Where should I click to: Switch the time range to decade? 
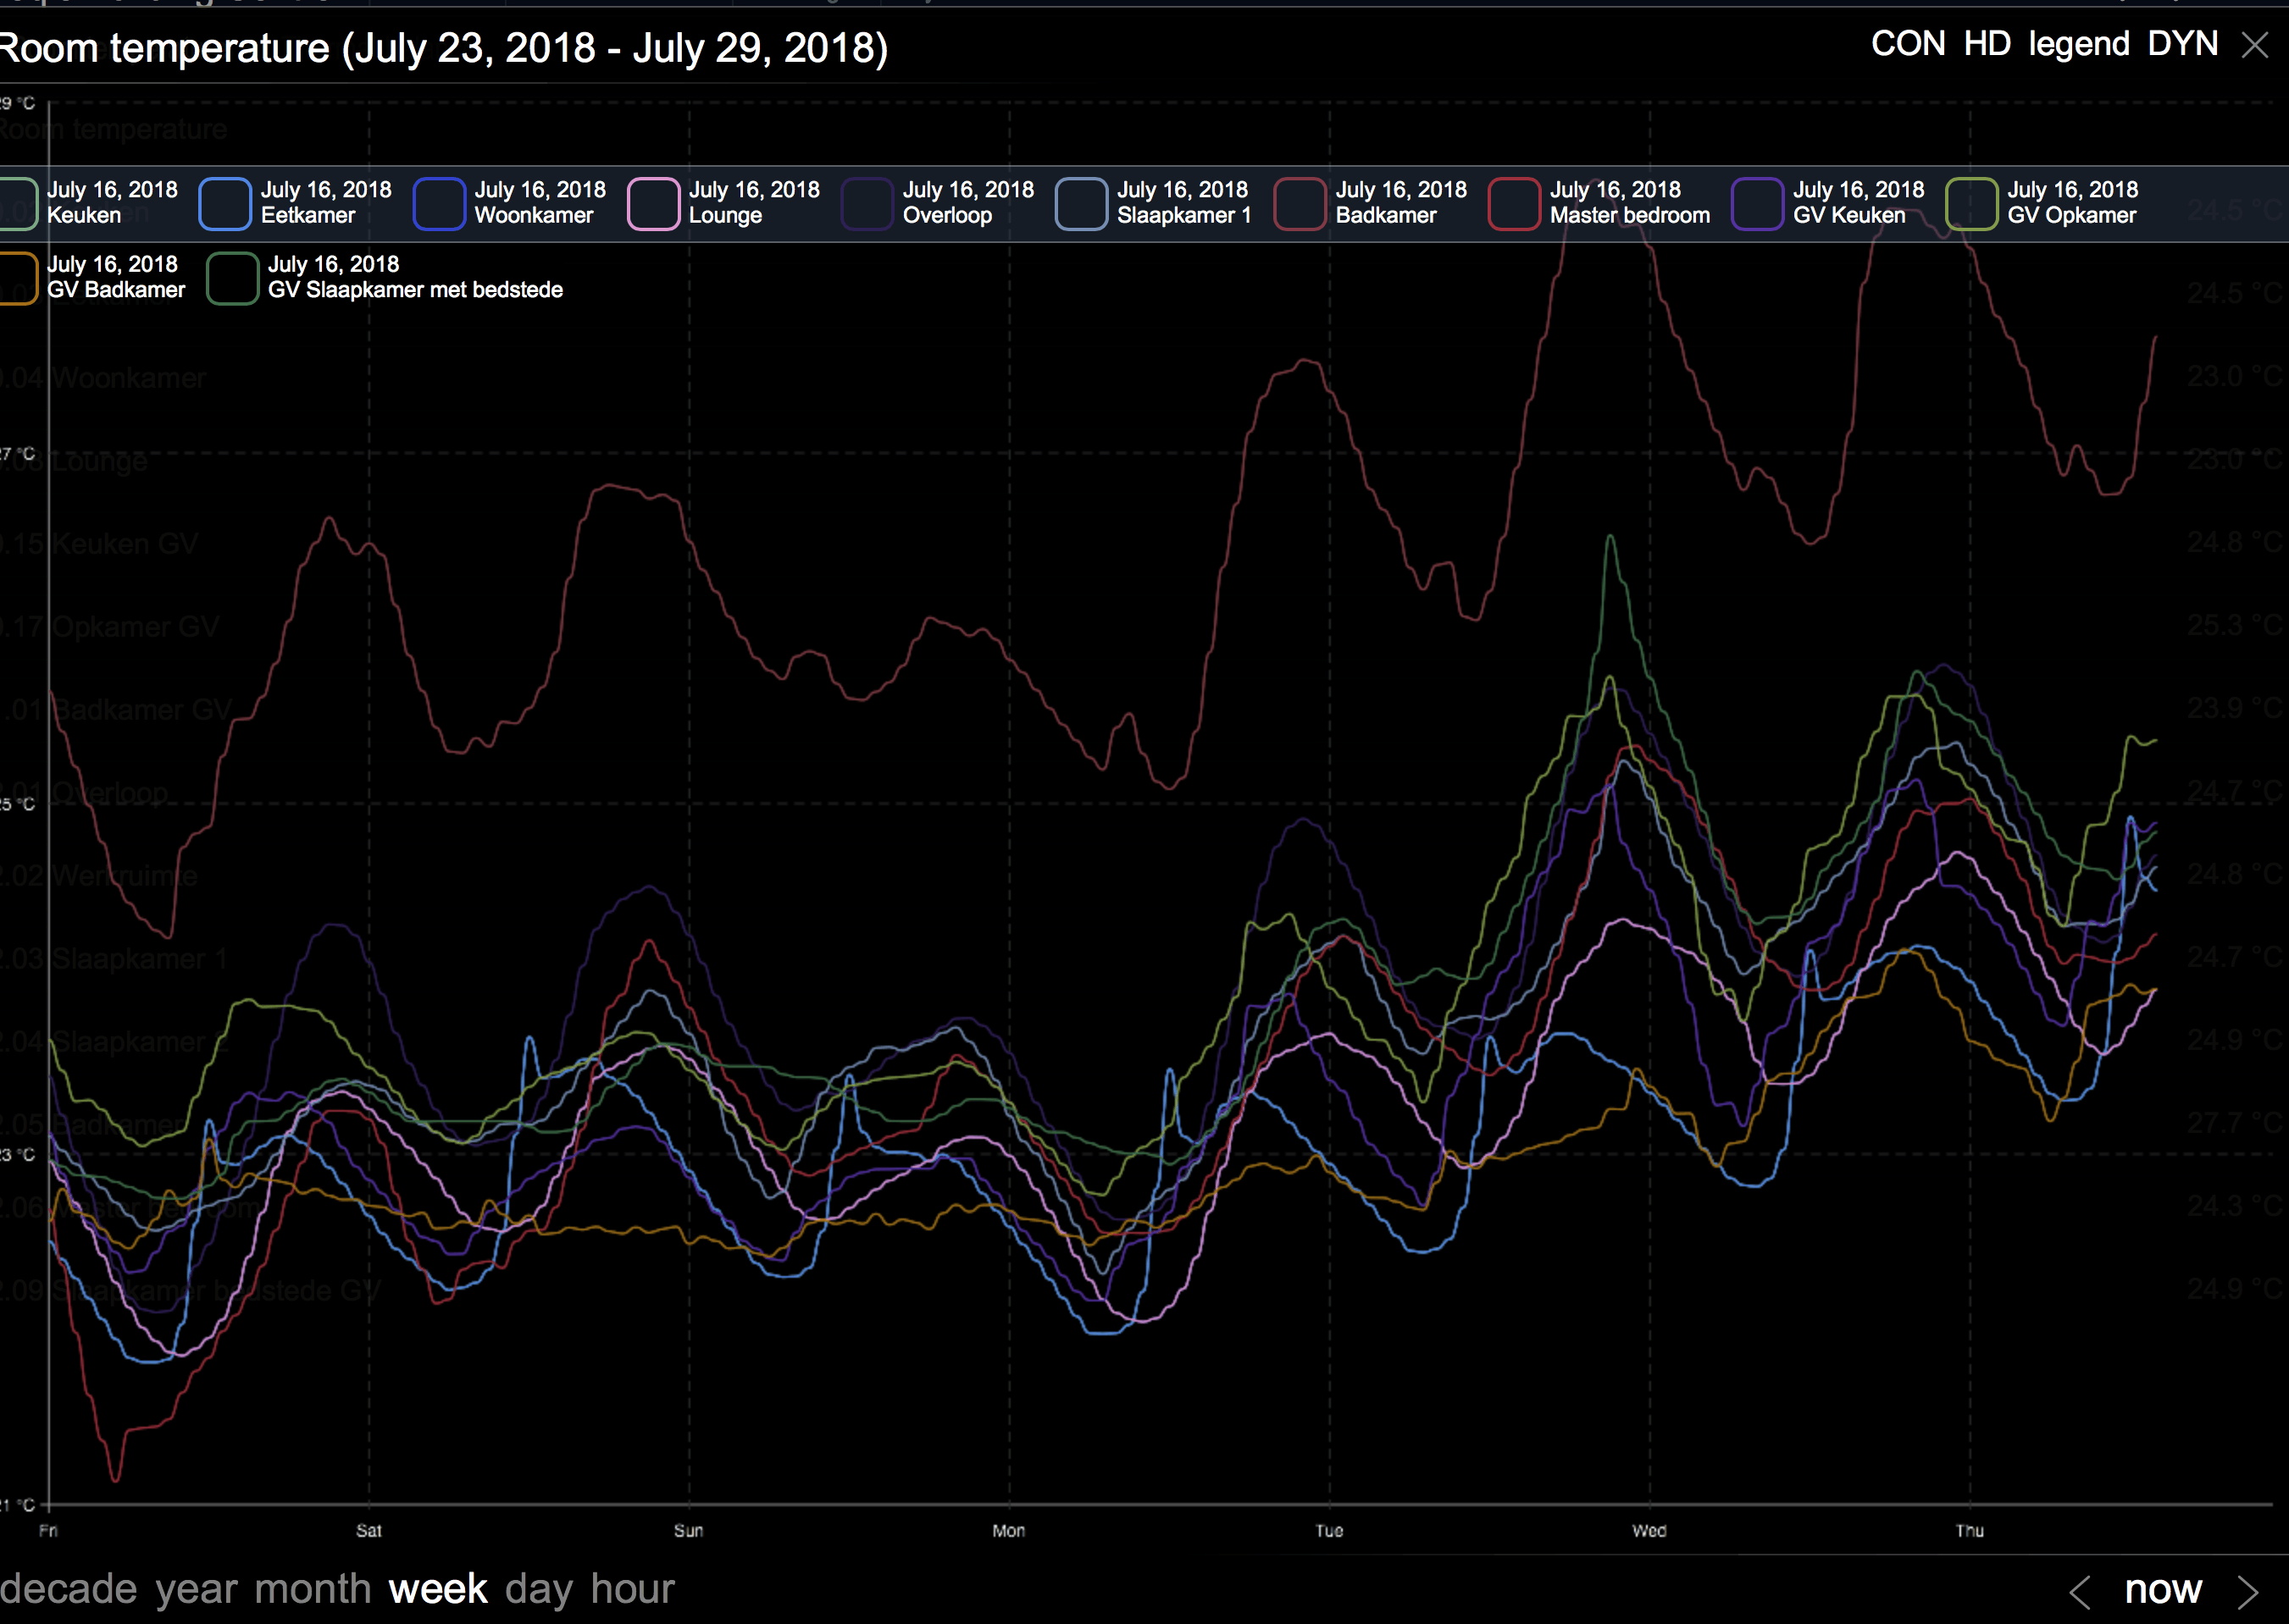(68, 1589)
